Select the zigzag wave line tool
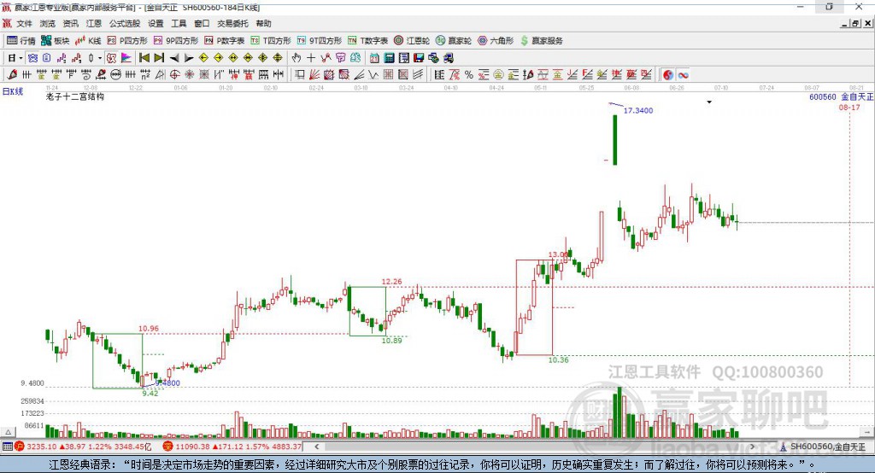Screen dimensions: 875x473 pyautogui.click(x=373, y=75)
